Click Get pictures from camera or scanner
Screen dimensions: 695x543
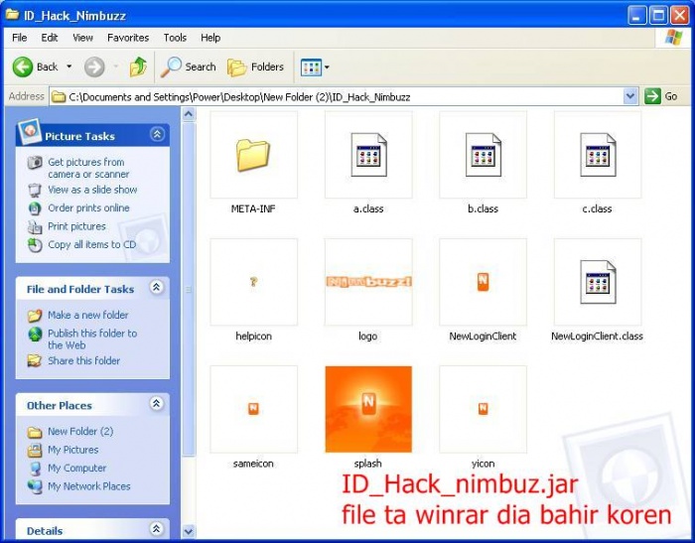coord(88,168)
